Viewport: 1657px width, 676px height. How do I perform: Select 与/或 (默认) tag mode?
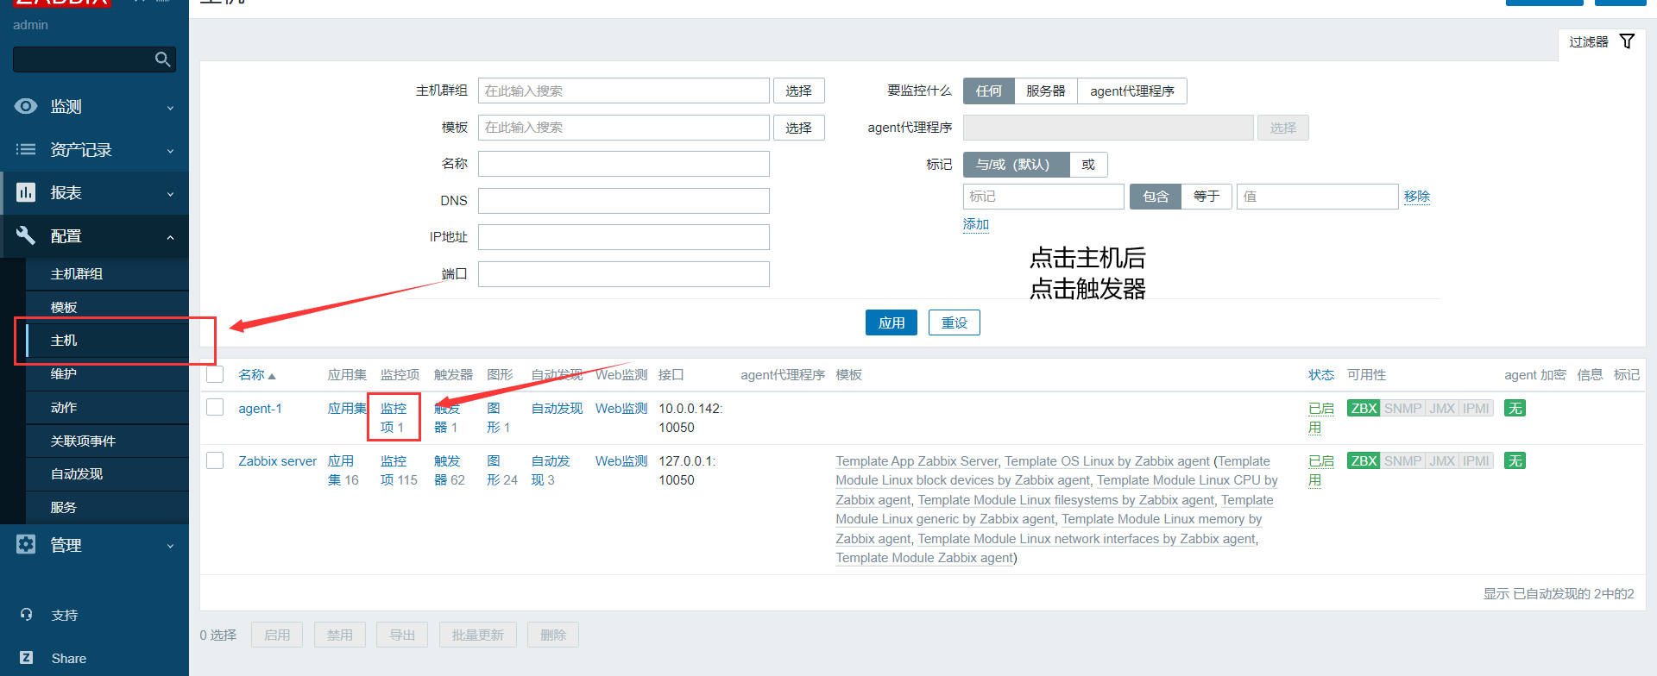tap(1016, 165)
